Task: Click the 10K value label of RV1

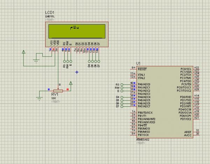Action: coord(54,98)
